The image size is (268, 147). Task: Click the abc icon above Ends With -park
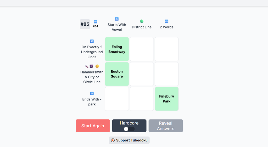(x=92, y=93)
